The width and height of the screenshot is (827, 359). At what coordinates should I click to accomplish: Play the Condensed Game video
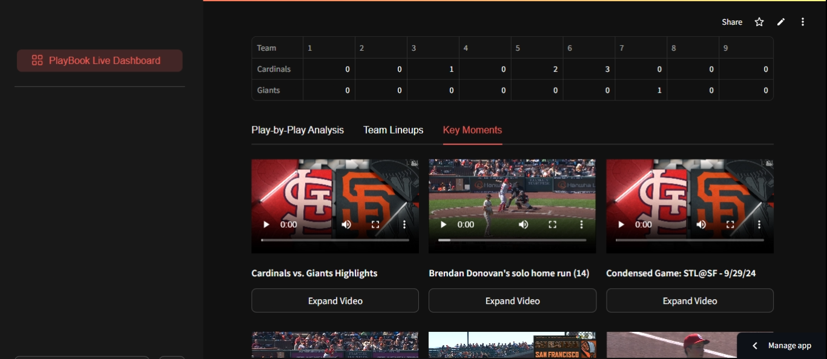621,224
